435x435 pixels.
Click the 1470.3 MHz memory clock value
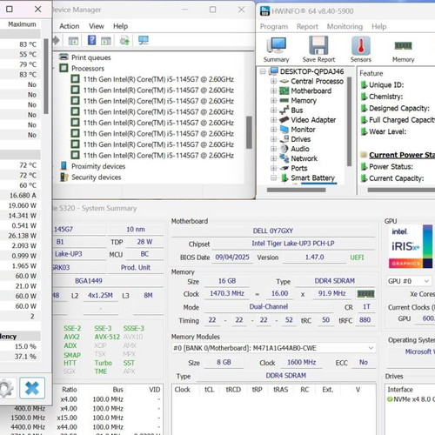[x=227, y=293]
